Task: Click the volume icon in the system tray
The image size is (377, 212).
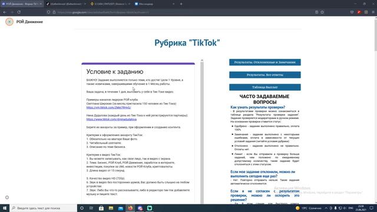Action: 345,208
